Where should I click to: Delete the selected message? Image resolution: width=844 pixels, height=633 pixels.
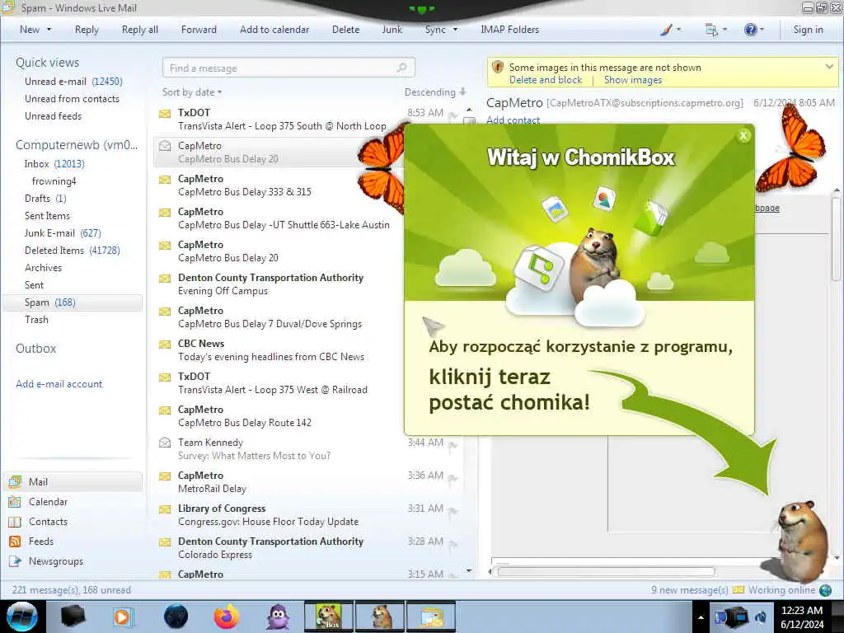(345, 30)
